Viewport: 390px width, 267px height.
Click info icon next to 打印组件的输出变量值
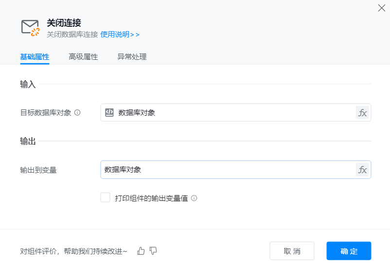194,198
